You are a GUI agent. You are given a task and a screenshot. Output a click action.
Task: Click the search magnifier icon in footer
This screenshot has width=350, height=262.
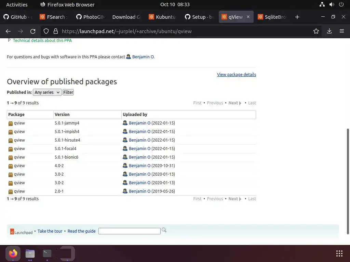click(x=164, y=230)
